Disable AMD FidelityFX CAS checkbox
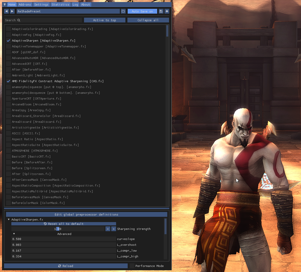Screen dimensions: 301x272 pos(8,81)
